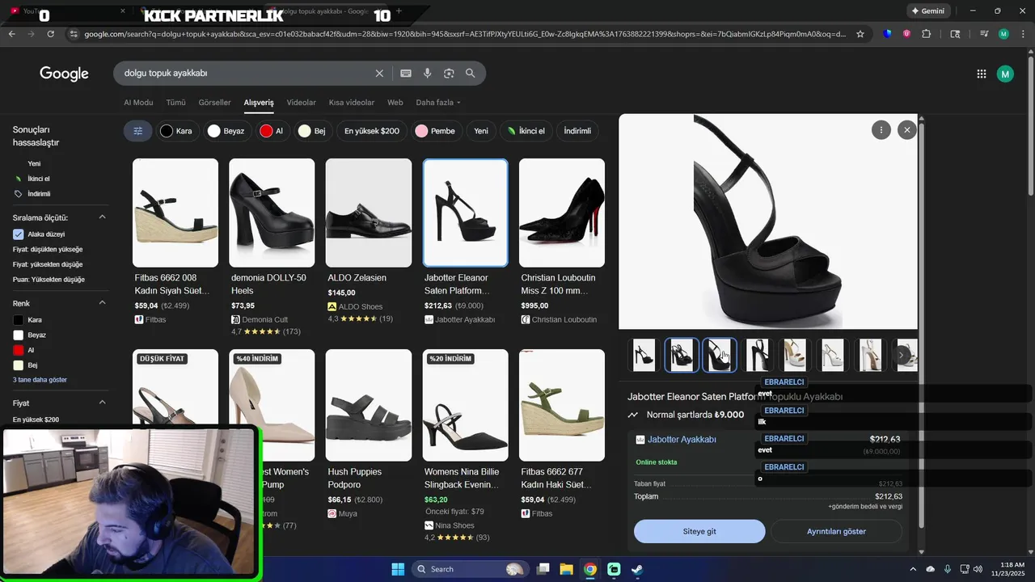Filter by Kara color chip
Viewport: 1035px width, 582px height.
tap(176, 131)
